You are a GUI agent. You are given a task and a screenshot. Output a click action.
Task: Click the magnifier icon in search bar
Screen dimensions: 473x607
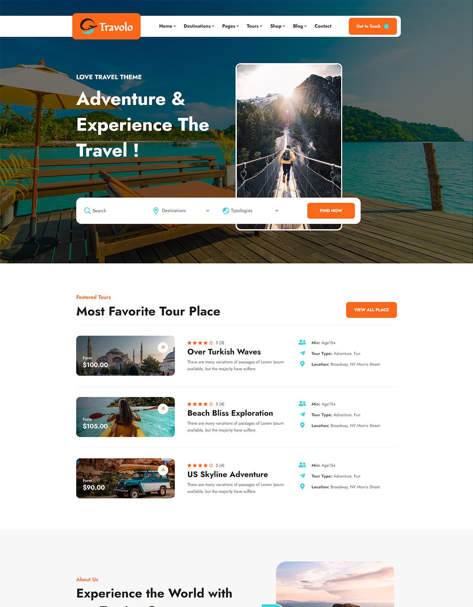[x=87, y=211]
